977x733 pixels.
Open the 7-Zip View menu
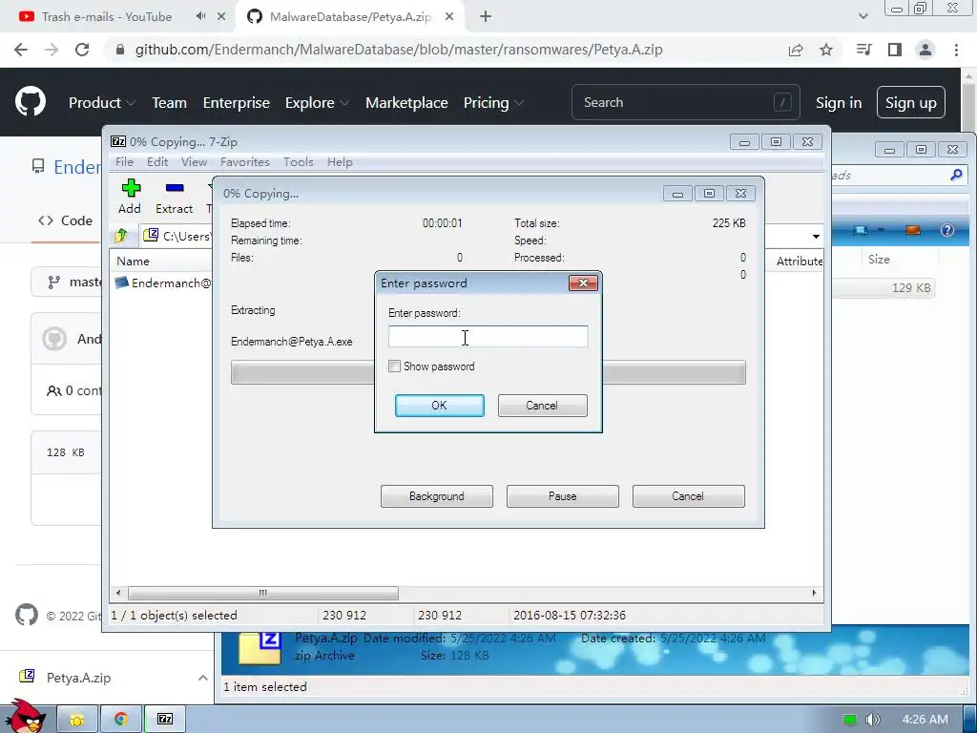click(x=195, y=162)
